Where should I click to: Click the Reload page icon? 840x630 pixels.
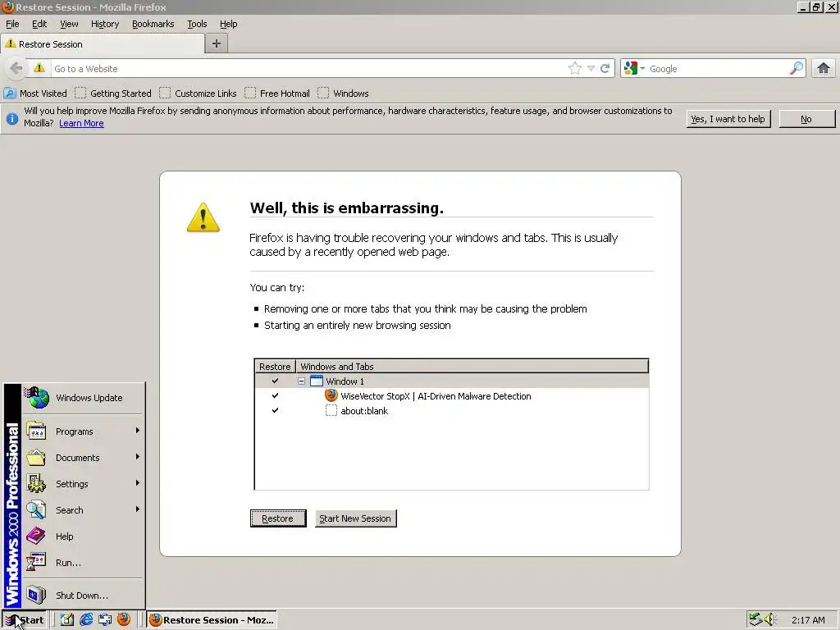(605, 69)
